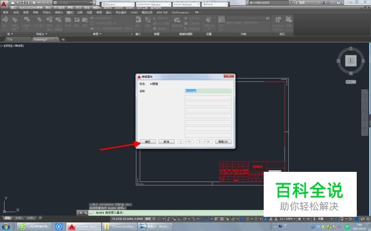The width and height of the screenshot is (371, 231).
Task: Click the workspace gear icon in status bar
Action: [300, 219]
